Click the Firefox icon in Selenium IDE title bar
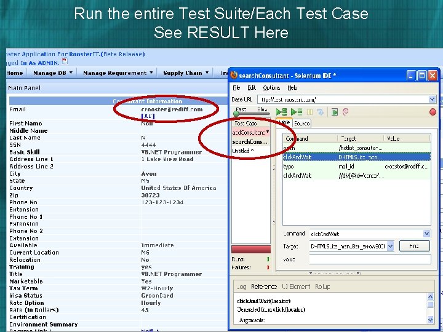This screenshot has height=332, width=443. pos(234,76)
